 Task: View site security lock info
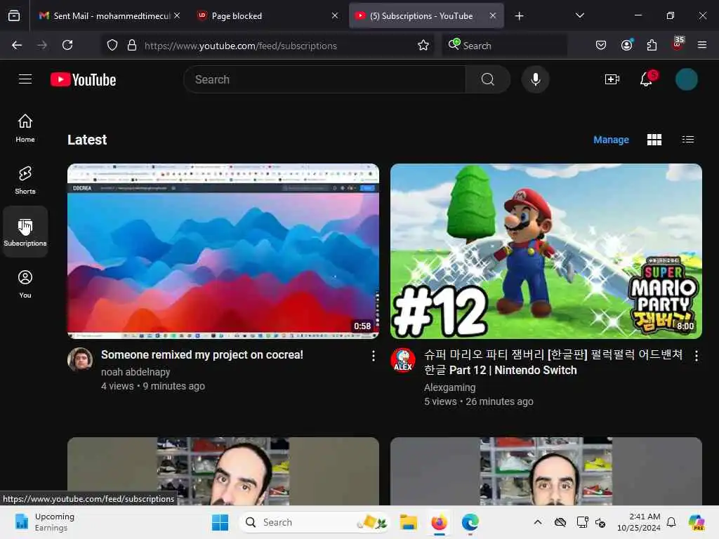(131, 45)
